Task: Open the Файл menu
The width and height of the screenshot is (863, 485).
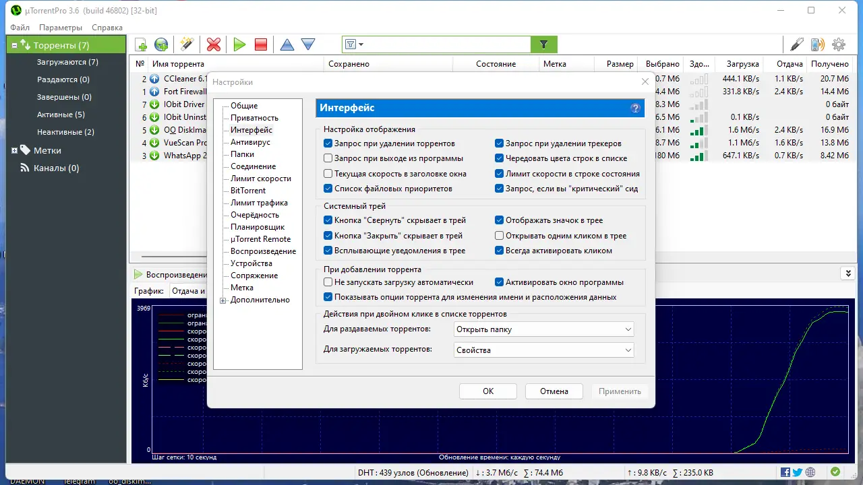Action: (x=20, y=28)
